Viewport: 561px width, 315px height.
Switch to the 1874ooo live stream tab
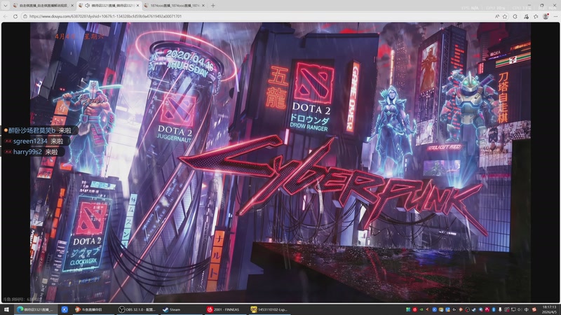(x=175, y=6)
